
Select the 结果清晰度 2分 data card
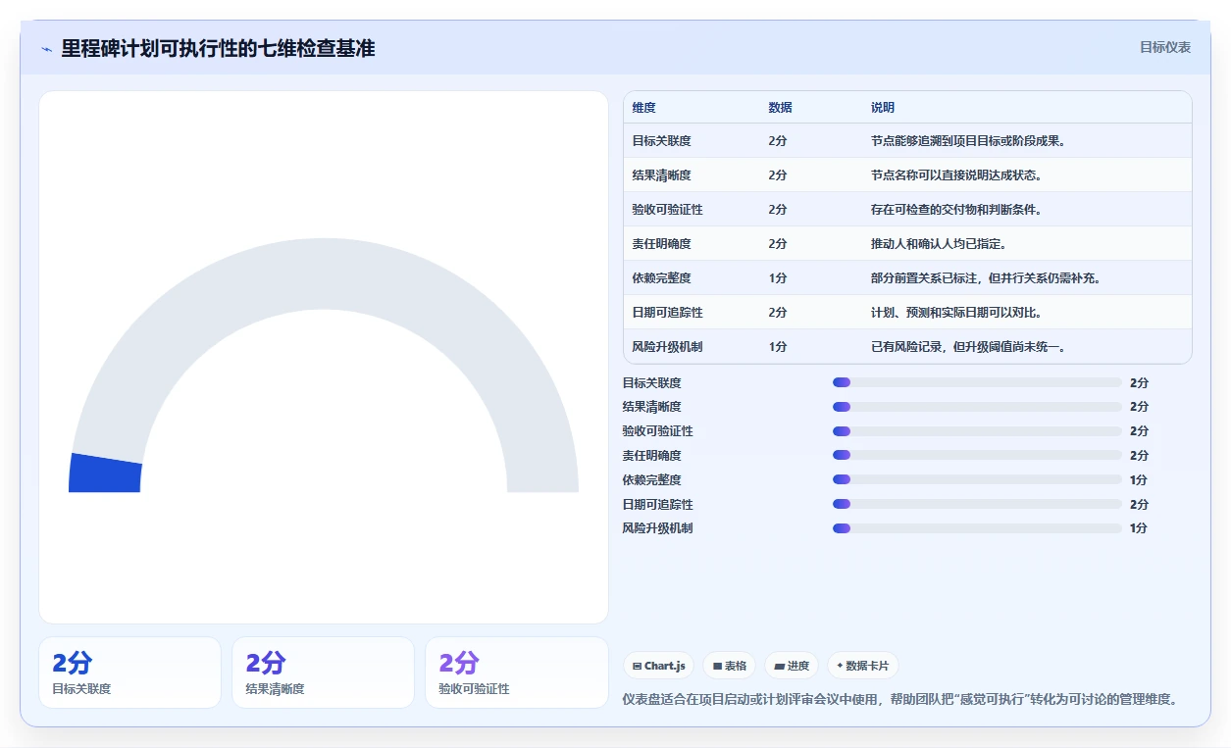click(x=323, y=673)
